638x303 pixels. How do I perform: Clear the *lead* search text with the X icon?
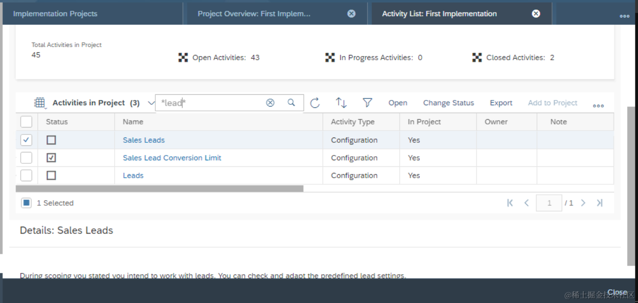[x=270, y=103]
